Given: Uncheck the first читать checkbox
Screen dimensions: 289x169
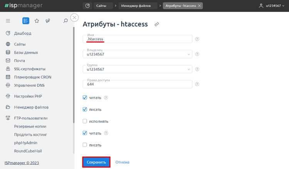Looking at the screenshot, I should pos(85,97).
